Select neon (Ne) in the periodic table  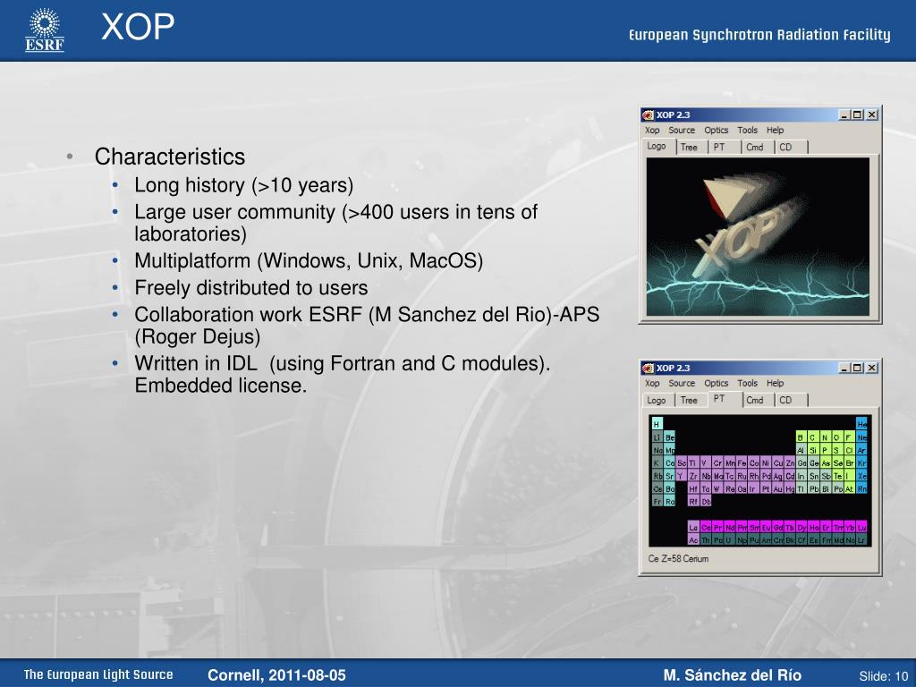[861, 437]
